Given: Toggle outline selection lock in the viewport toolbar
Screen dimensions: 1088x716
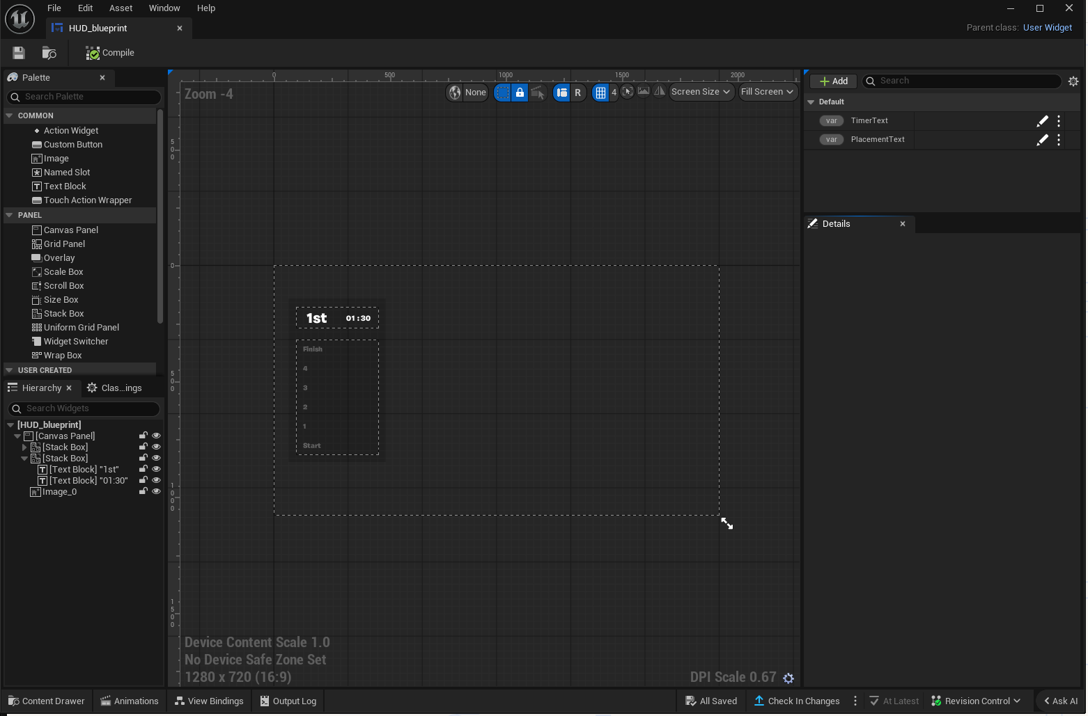Looking at the screenshot, I should 520,92.
